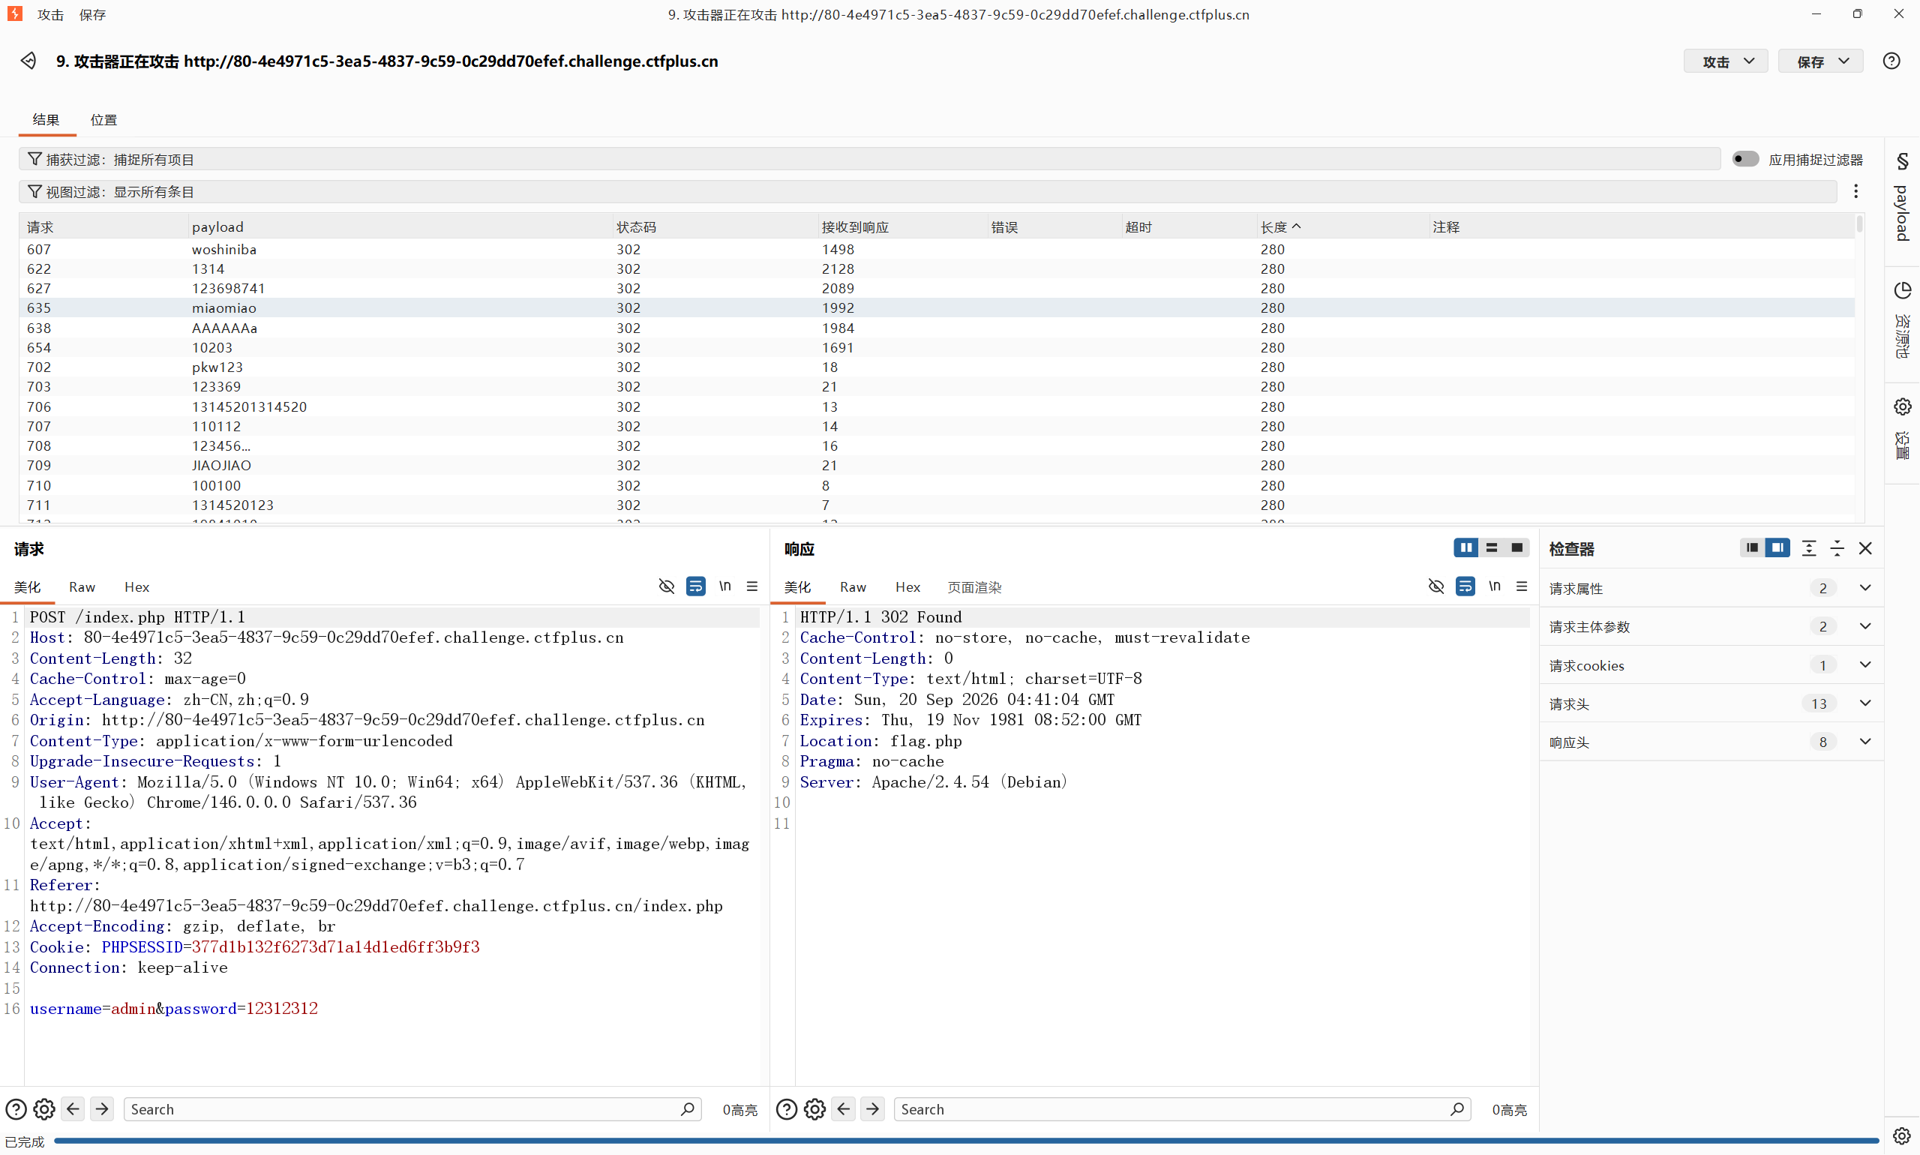Expand the request headers section
1920x1155 pixels.
(x=1711, y=703)
